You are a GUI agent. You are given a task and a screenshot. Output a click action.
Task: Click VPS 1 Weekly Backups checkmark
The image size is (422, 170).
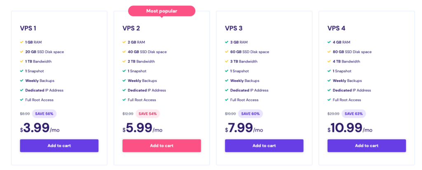(21, 81)
